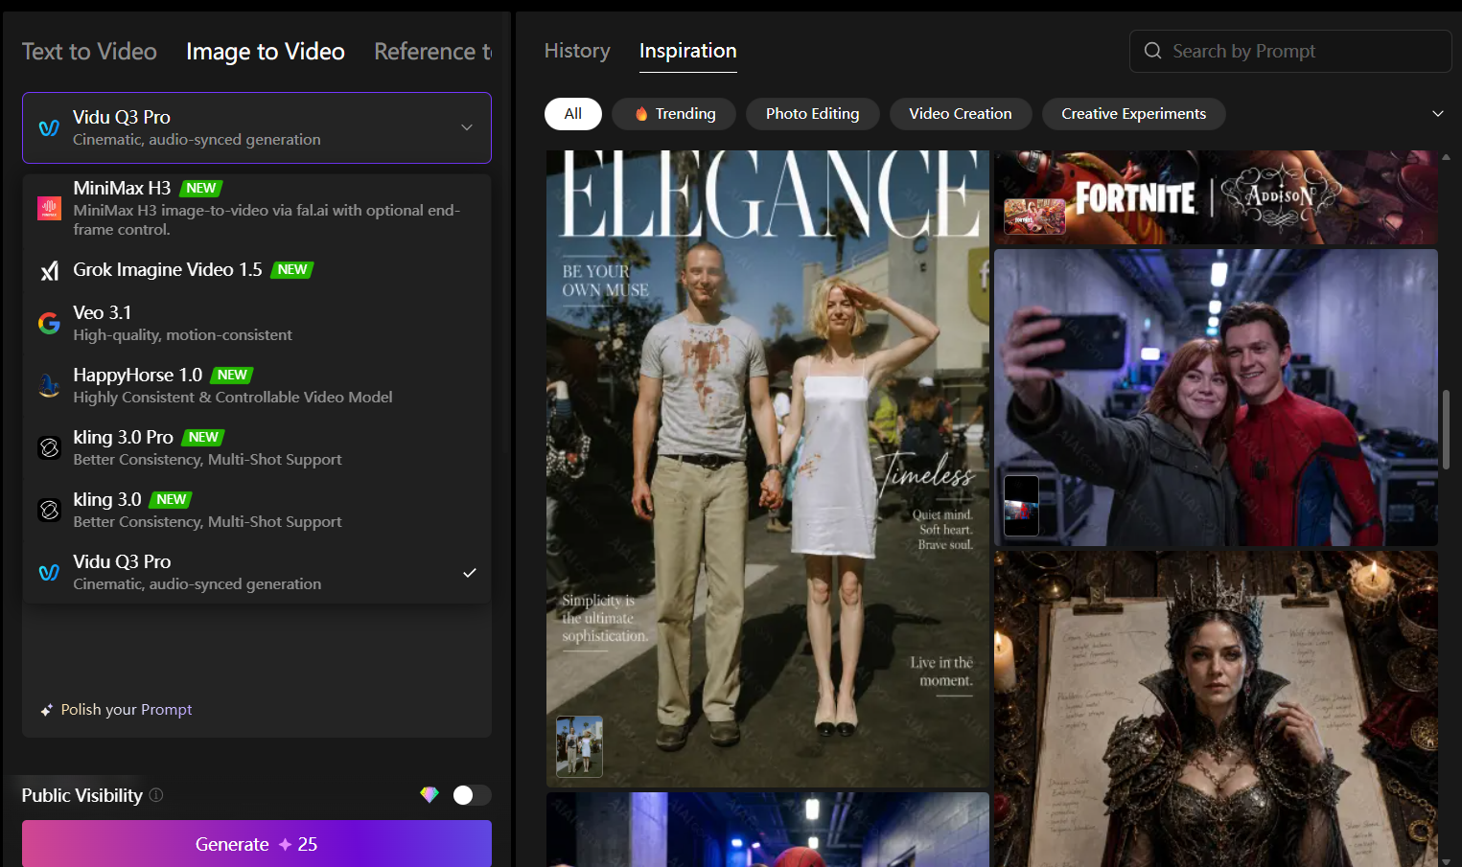The height and width of the screenshot is (867, 1462).
Task: Click the scroll-up arrow of the gallery scrollbar
Action: pyautogui.click(x=1446, y=156)
